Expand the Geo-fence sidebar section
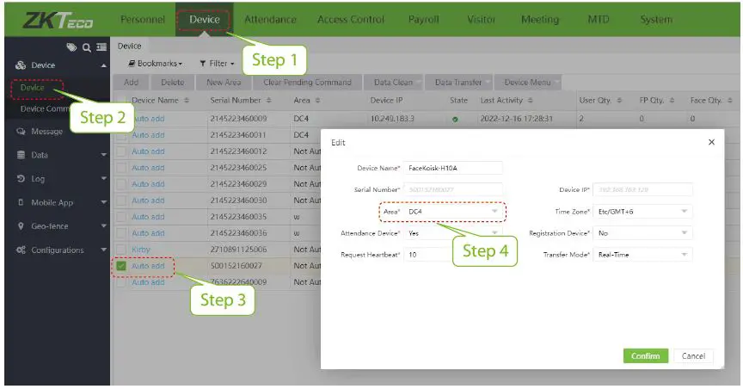The image size is (743, 389). pos(103,225)
